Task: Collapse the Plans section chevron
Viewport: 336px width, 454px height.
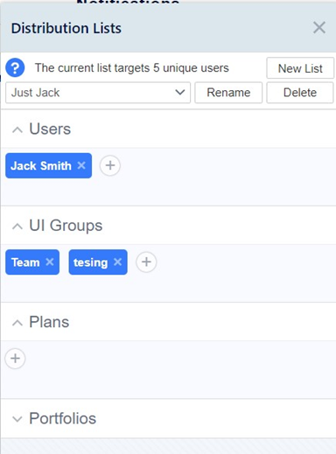Action: pyautogui.click(x=17, y=323)
